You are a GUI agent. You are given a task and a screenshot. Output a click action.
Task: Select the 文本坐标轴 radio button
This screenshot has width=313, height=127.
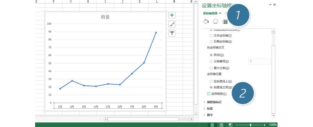coord(211,36)
